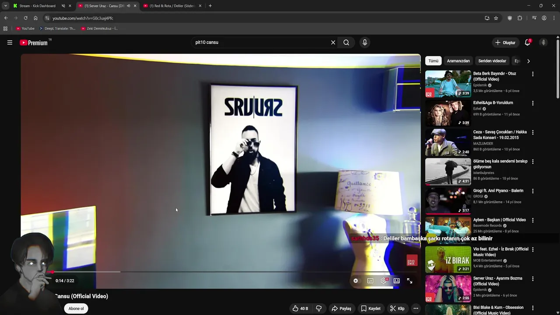This screenshot has height=315, width=560.
Task: Go back in browser history
Action: tap(6, 18)
